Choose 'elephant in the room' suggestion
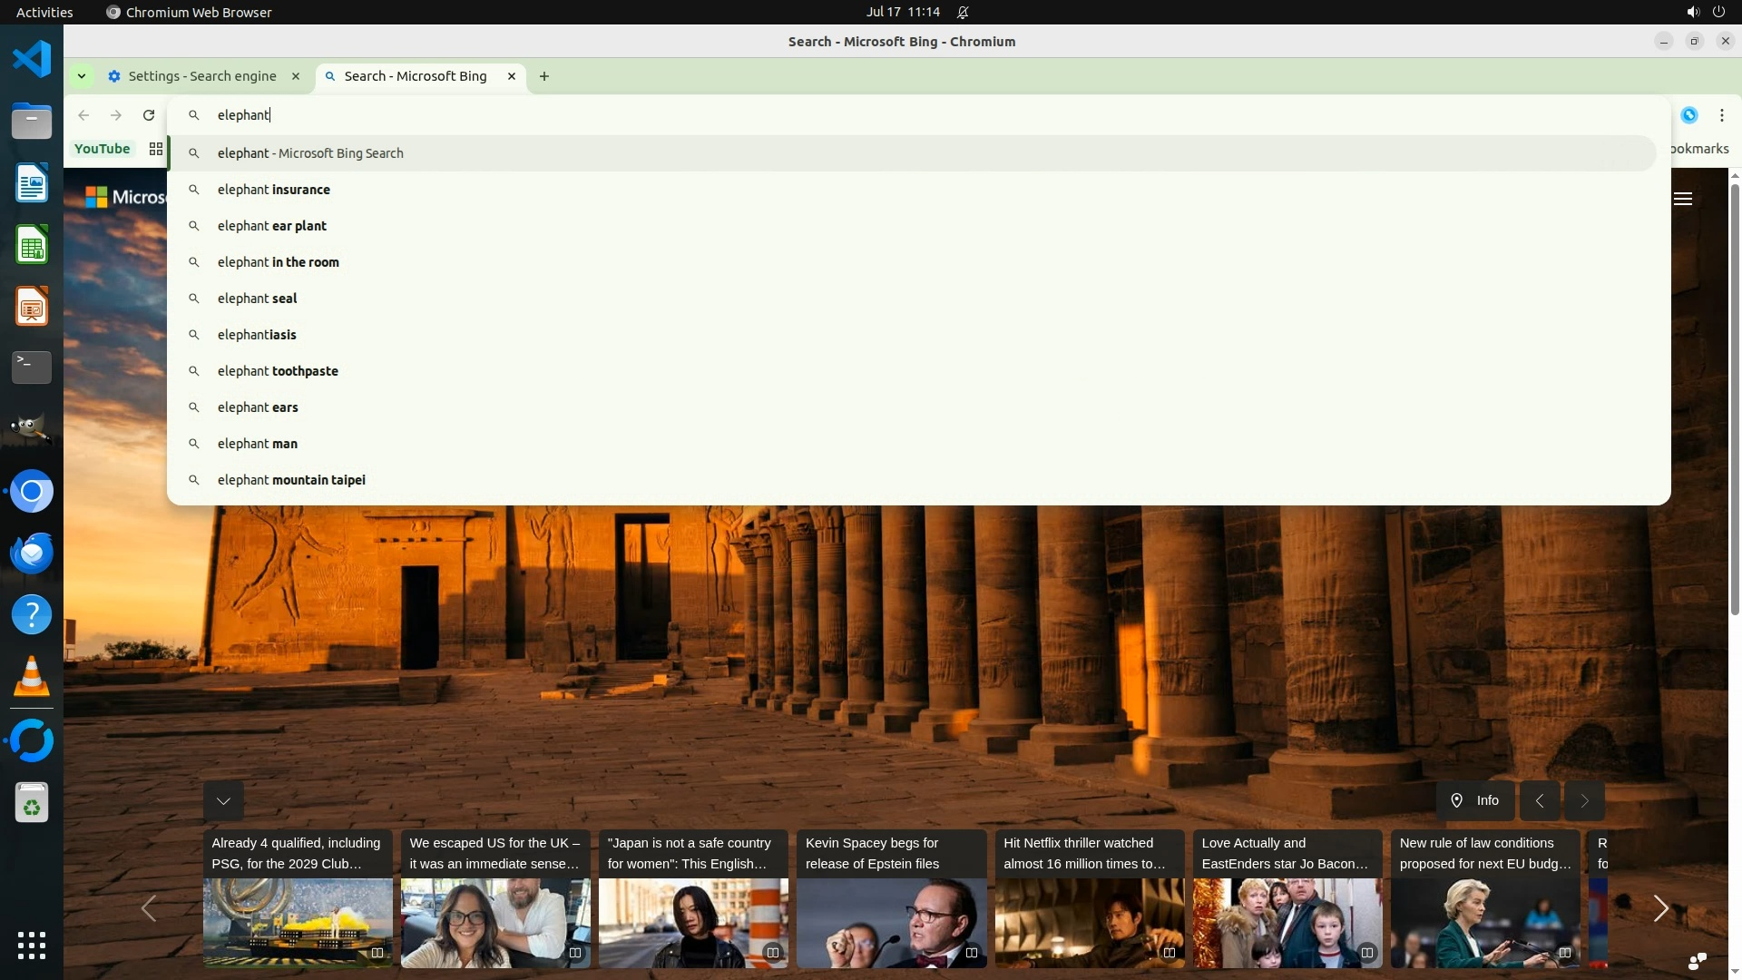Viewport: 1742px width, 980px height. [278, 262]
